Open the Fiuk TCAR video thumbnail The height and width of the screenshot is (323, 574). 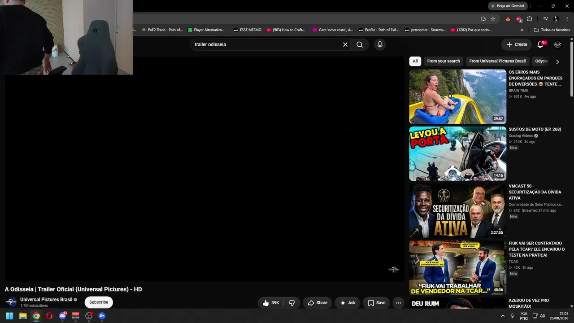coord(458,268)
